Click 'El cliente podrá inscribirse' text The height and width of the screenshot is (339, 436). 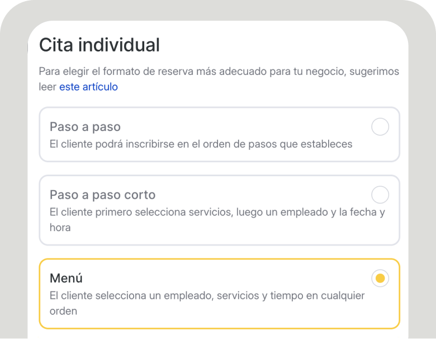112,144
